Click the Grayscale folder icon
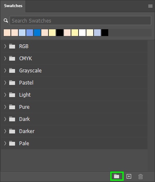155x182 pixels. point(12,71)
